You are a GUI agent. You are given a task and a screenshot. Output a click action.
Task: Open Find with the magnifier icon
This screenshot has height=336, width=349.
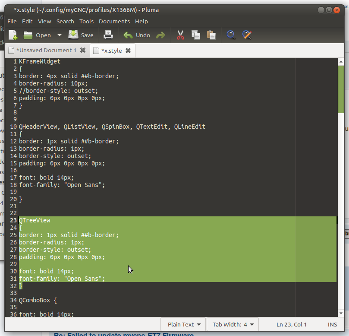point(231,35)
